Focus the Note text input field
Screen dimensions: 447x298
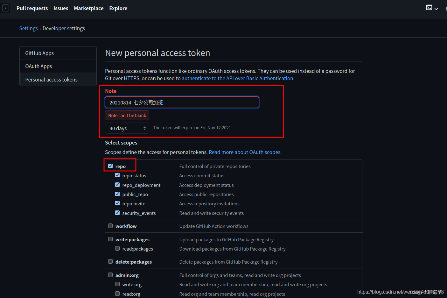click(182, 103)
